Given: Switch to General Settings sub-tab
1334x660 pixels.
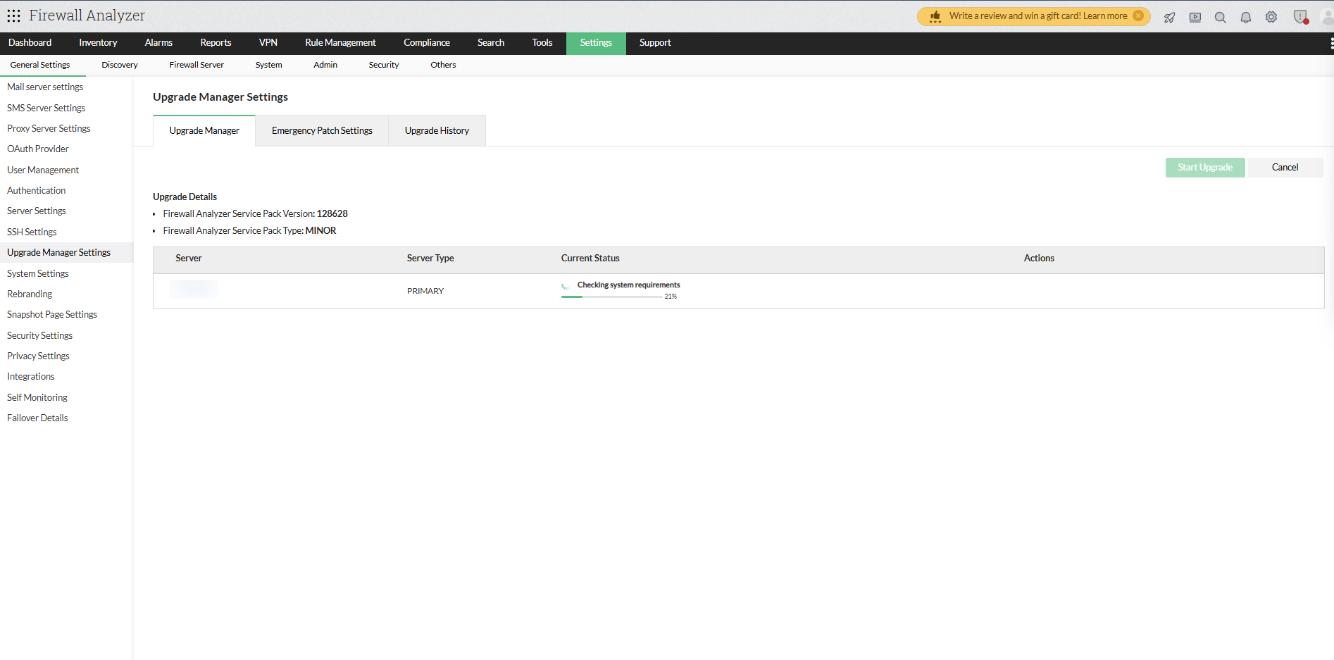Looking at the screenshot, I should click(x=40, y=65).
